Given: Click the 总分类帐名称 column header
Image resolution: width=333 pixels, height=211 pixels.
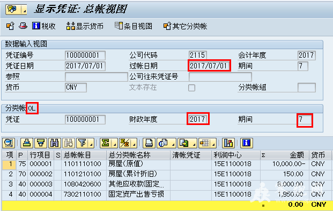Looking at the screenshot, I should (138, 155).
